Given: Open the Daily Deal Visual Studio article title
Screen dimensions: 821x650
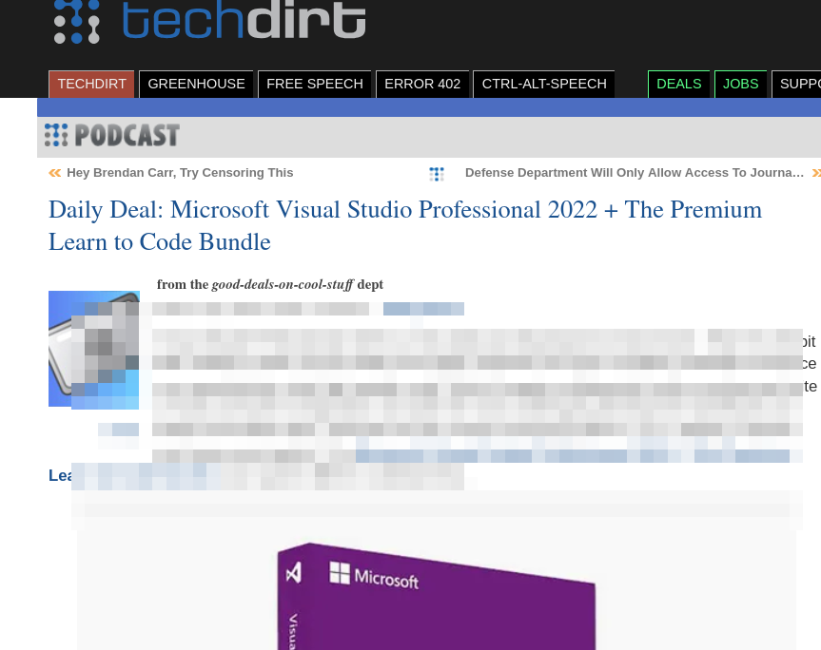Looking at the screenshot, I should point(405,225).
